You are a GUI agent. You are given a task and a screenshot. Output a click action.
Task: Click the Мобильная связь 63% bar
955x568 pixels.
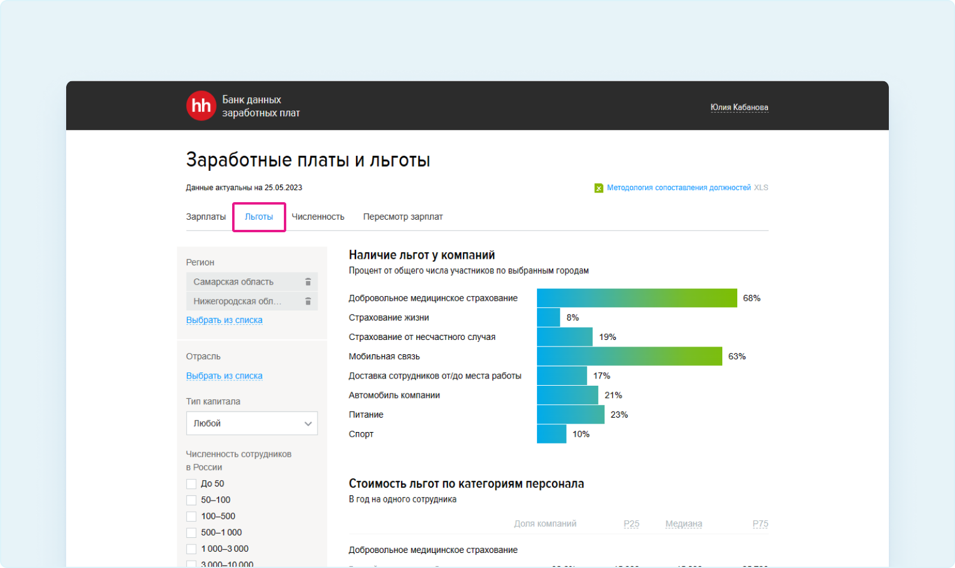tap(630, 356)
